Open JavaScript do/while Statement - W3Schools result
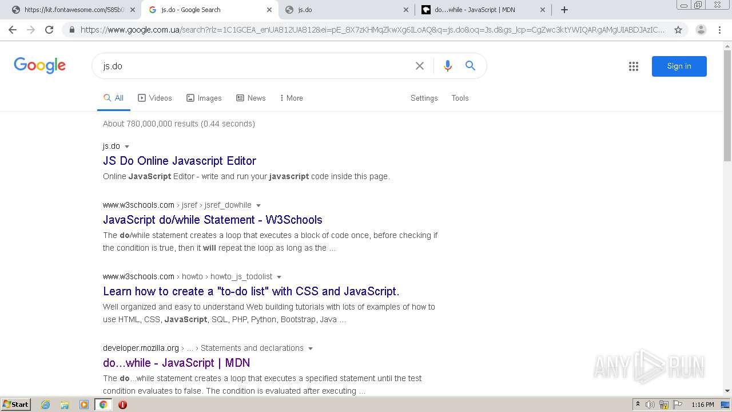 tap(213, 220)
